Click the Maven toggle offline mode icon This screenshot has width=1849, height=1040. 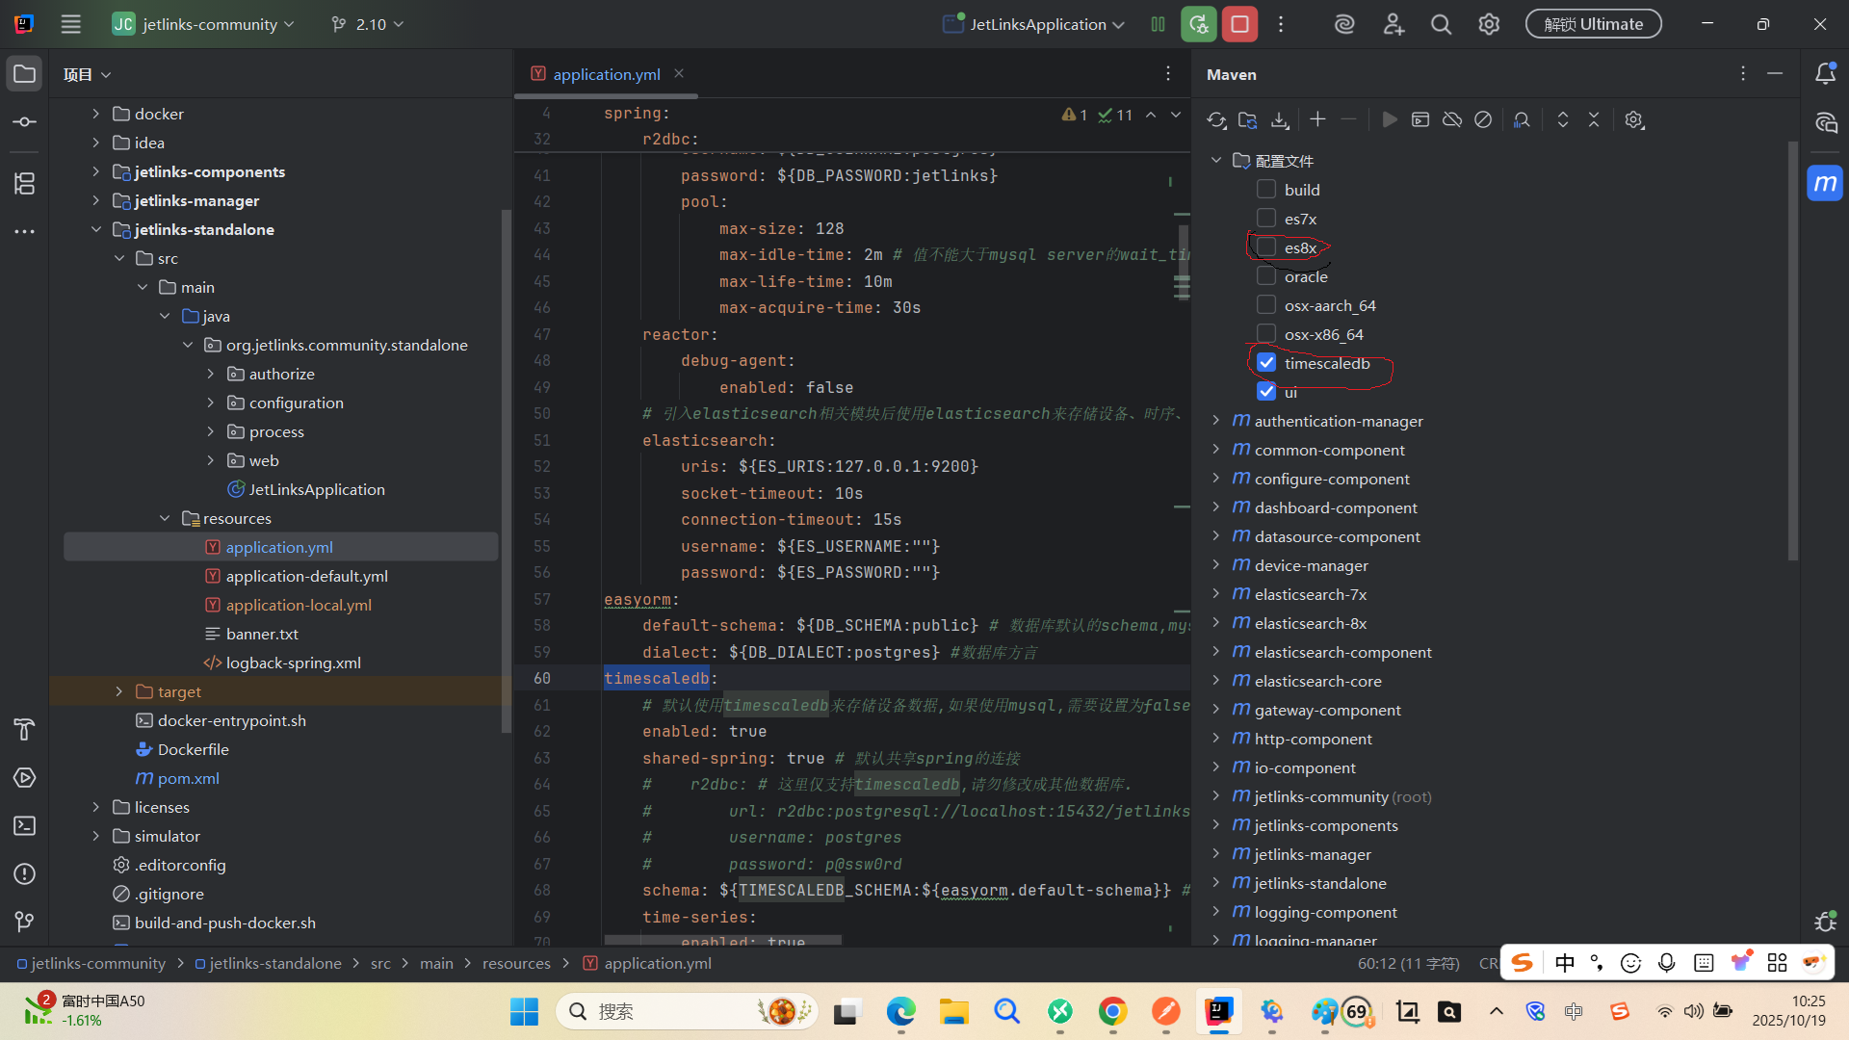point(1452,120)
